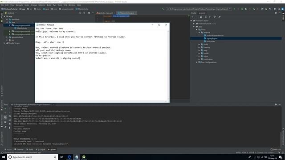This screenshot has width=285, height=160.
Task: Open Run panel settings gear icon
Action: pos(276,104)
